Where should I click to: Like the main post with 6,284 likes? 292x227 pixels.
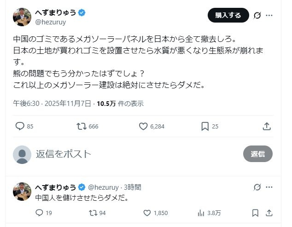tap(143, 126)
